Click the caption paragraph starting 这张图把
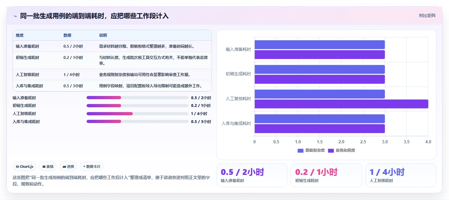The width and height of the screenshot is (449, 200). point(111,181)
